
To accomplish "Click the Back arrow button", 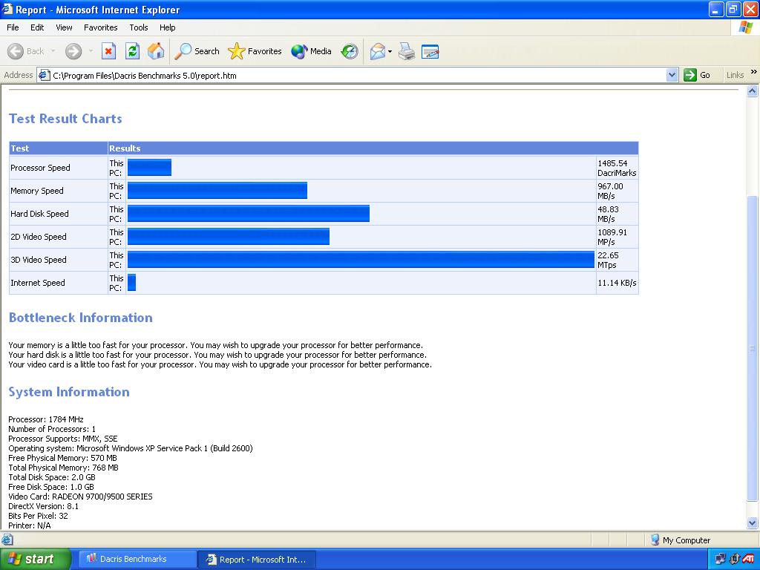I will (25, 51).
